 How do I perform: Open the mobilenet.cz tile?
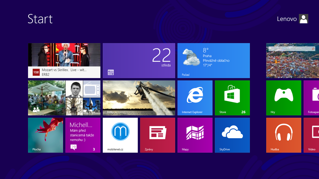120,135
